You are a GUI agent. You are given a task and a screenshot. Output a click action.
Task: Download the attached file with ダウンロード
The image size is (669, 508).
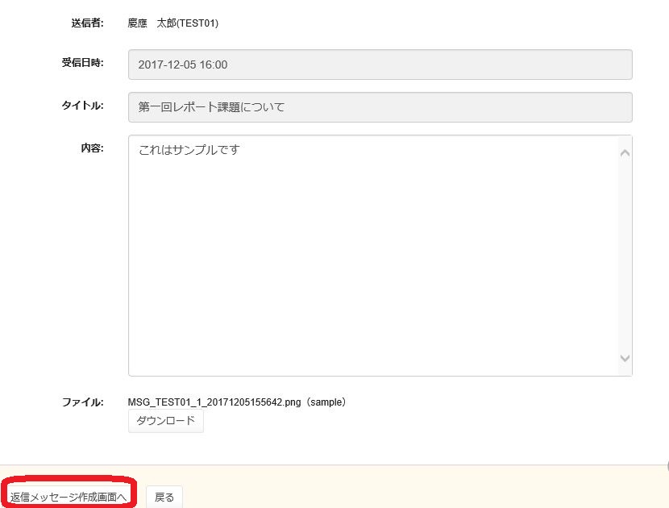coord(165,421)
